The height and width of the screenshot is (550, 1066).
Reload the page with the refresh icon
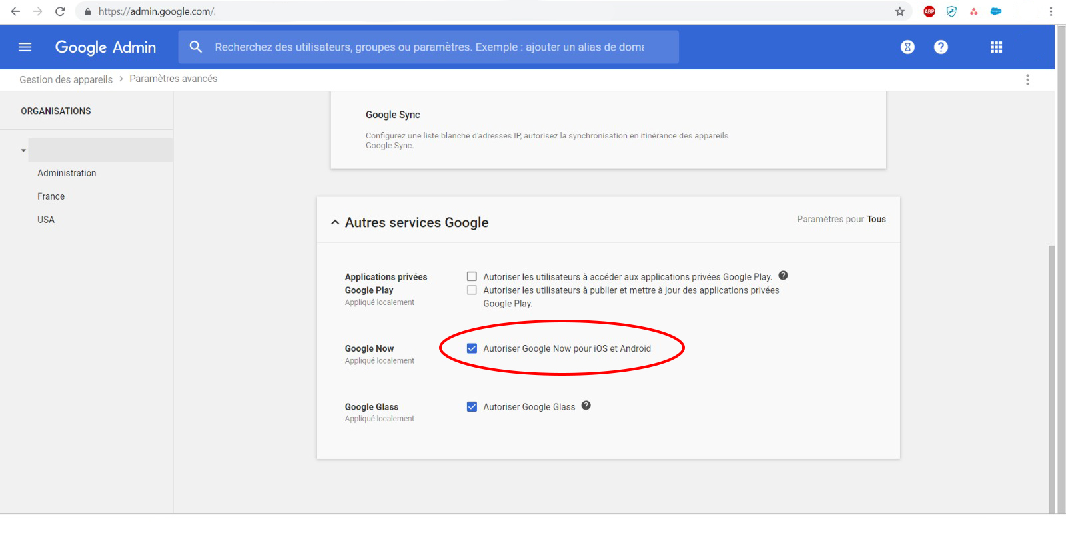tap(60, 11)
